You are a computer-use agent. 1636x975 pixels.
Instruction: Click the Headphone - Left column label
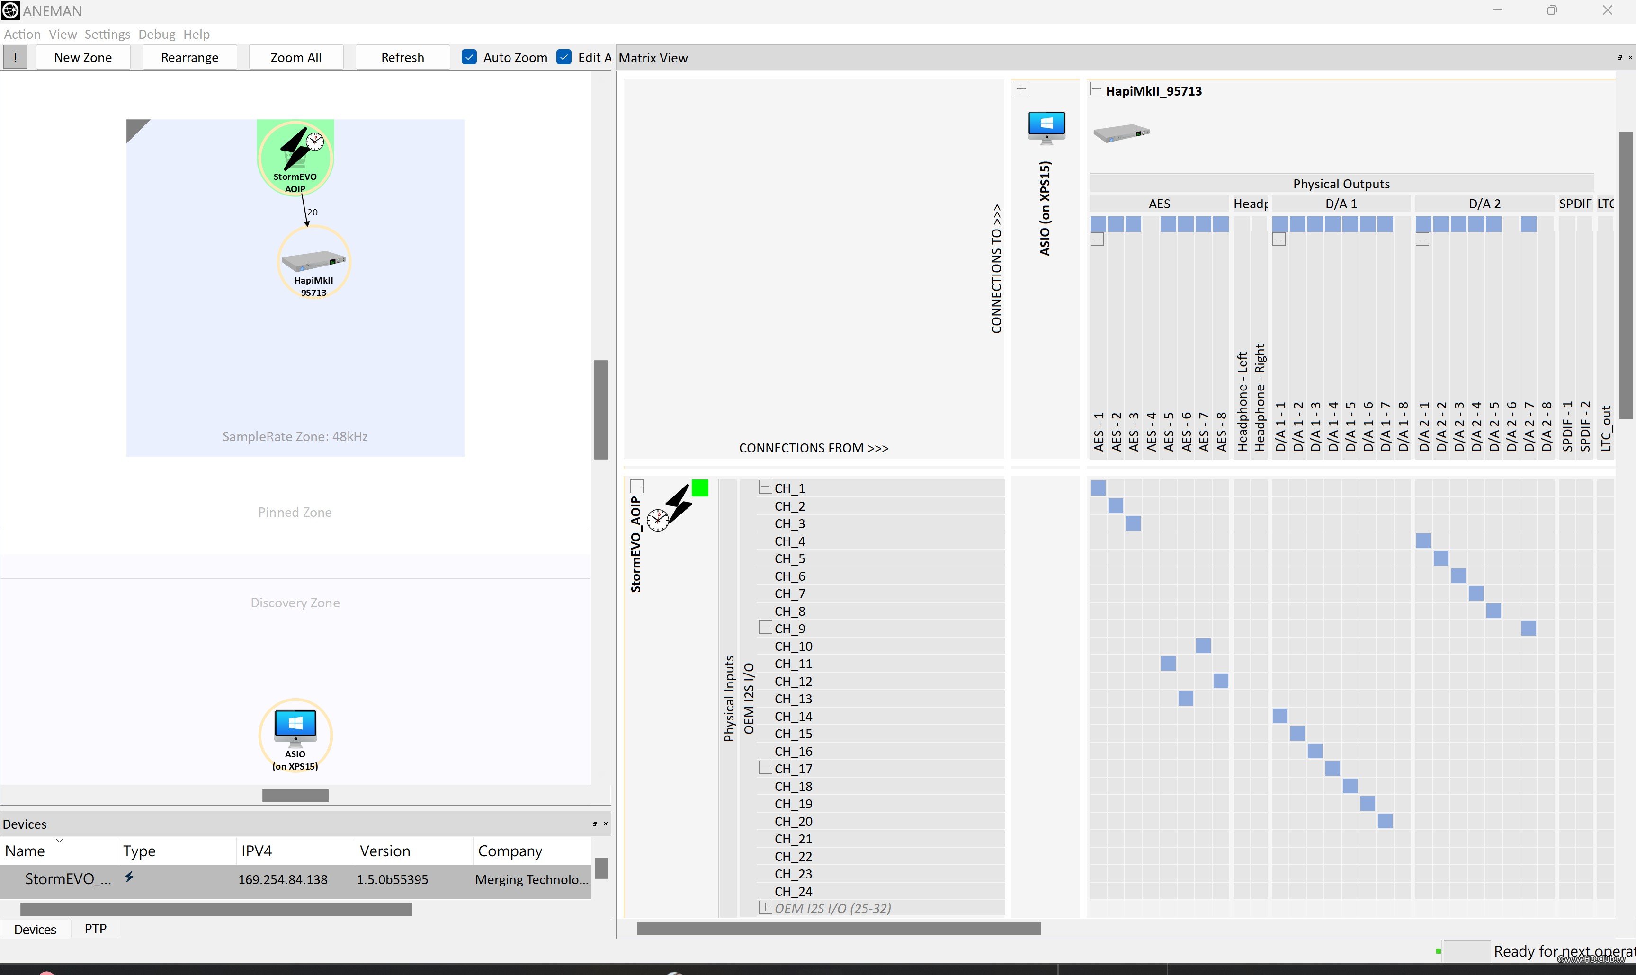[1243, 401]
